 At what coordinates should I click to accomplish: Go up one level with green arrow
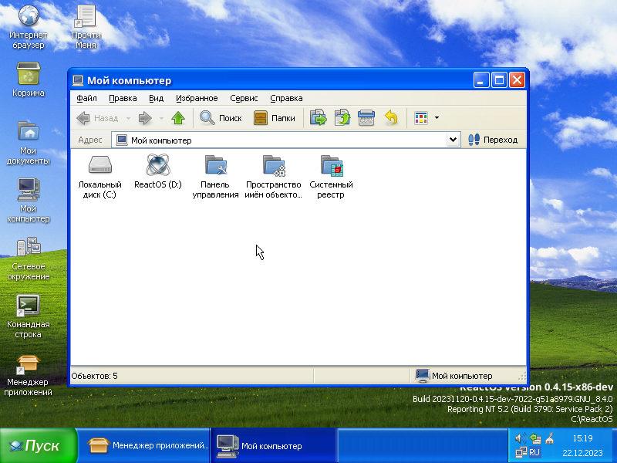[x=178, y=118]
